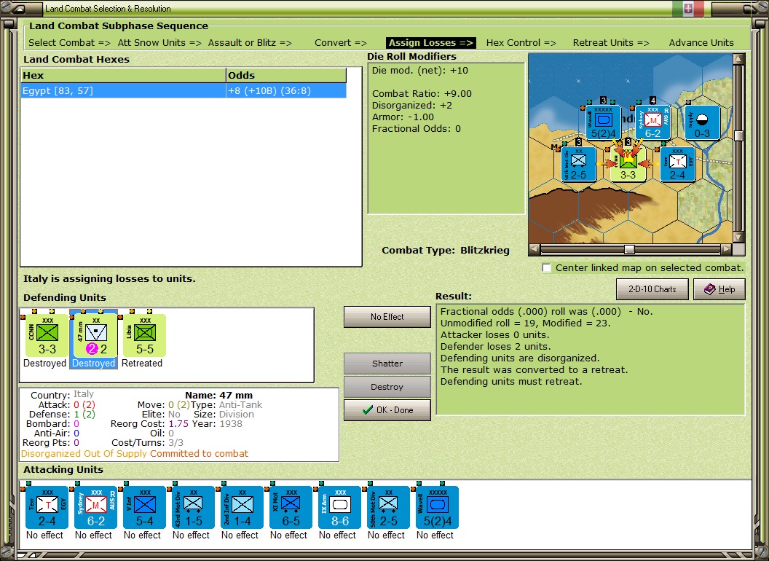Click the Assign Losses subphase step

tap(431, 43)
